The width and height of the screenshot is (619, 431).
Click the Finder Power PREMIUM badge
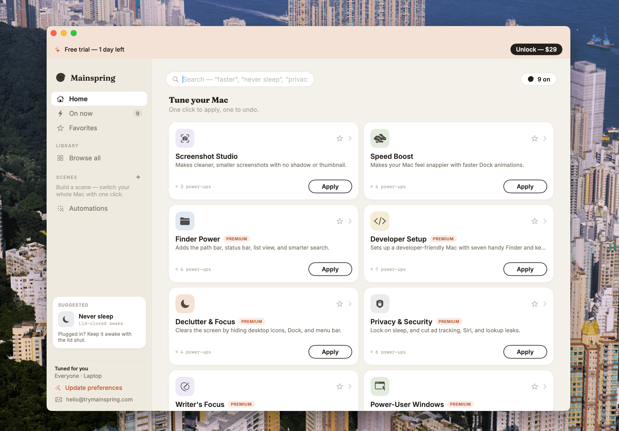point(236,239)
